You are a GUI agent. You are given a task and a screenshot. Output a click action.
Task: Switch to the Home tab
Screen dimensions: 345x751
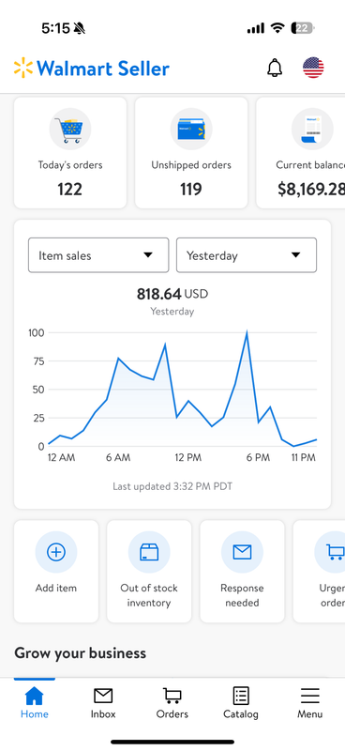(x=35, y=702)
